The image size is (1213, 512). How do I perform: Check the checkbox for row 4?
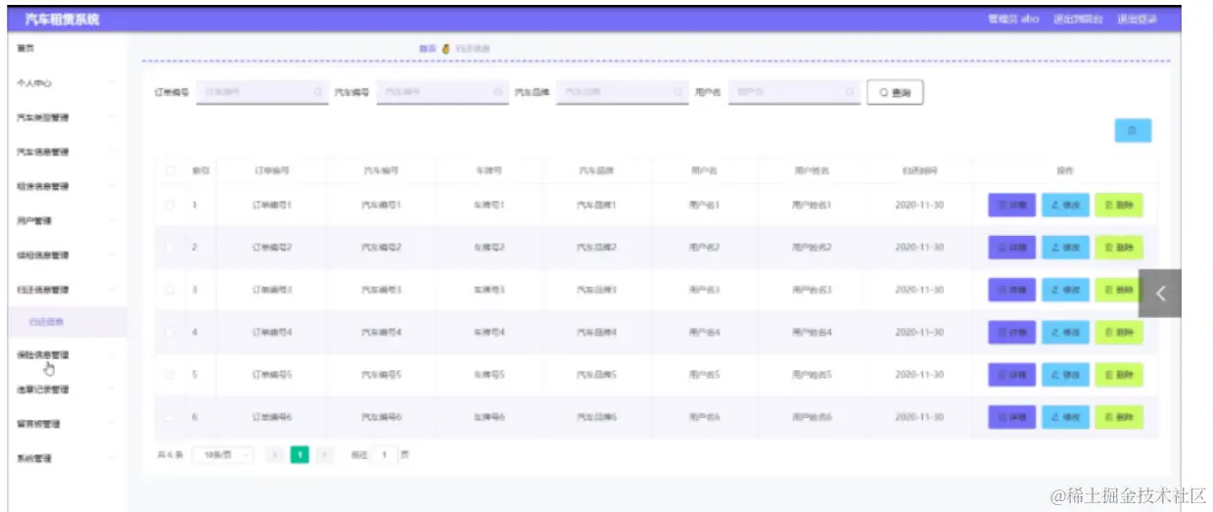pyautogui.click(x=170, y=333)
